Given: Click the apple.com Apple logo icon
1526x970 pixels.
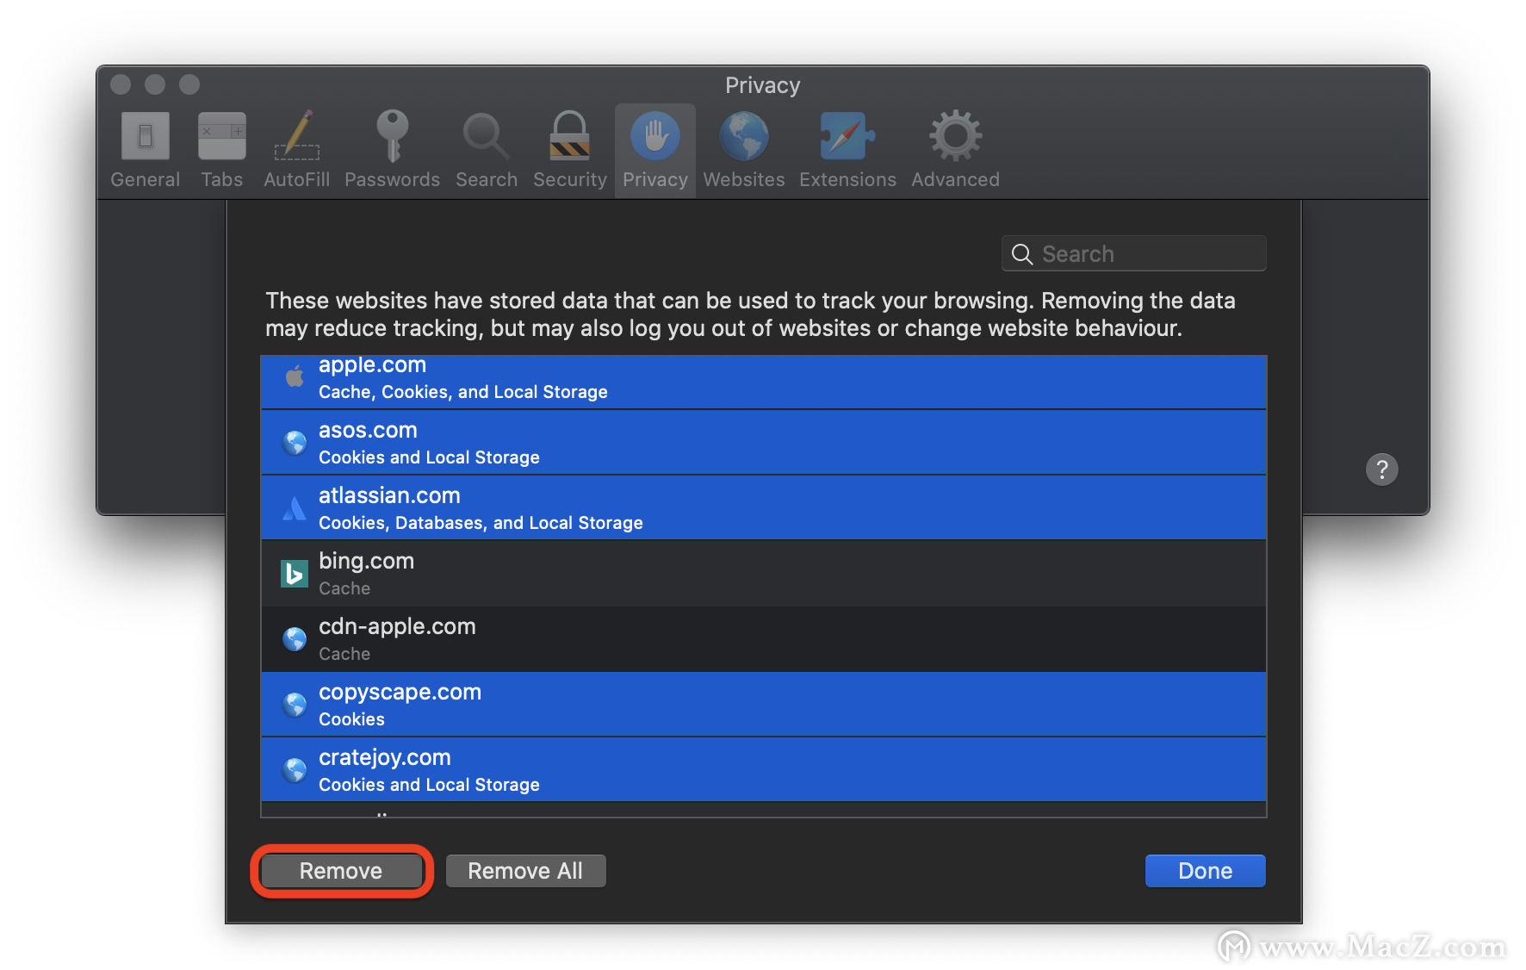Looking at the screenshot, I should click(295, 376).
